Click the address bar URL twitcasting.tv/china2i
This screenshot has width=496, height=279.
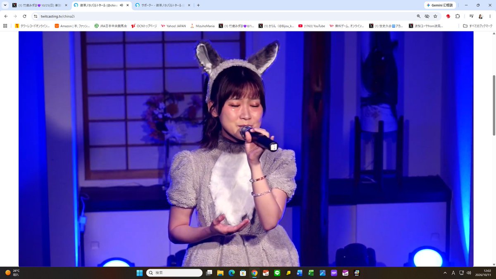pos(57,16)
